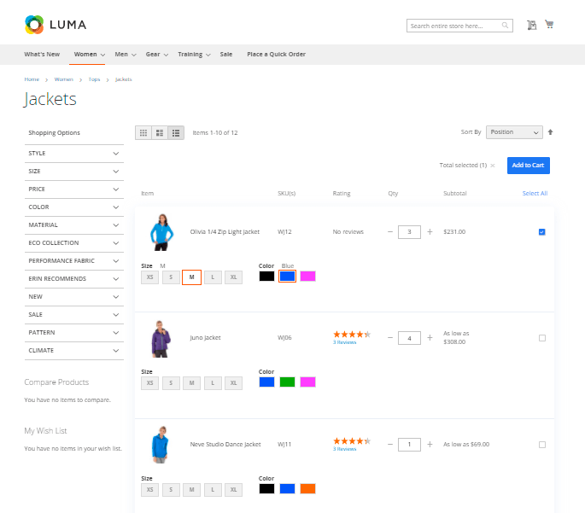The image size is (585, 513).
Task: Select size S for Neve Studio Dance Jacket
Action: 171,490
